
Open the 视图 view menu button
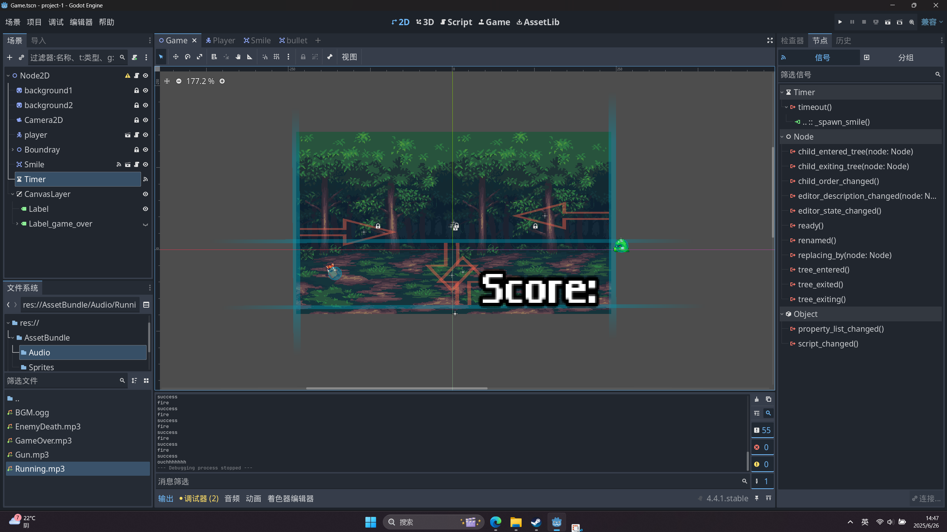click(x=349, y=57)
